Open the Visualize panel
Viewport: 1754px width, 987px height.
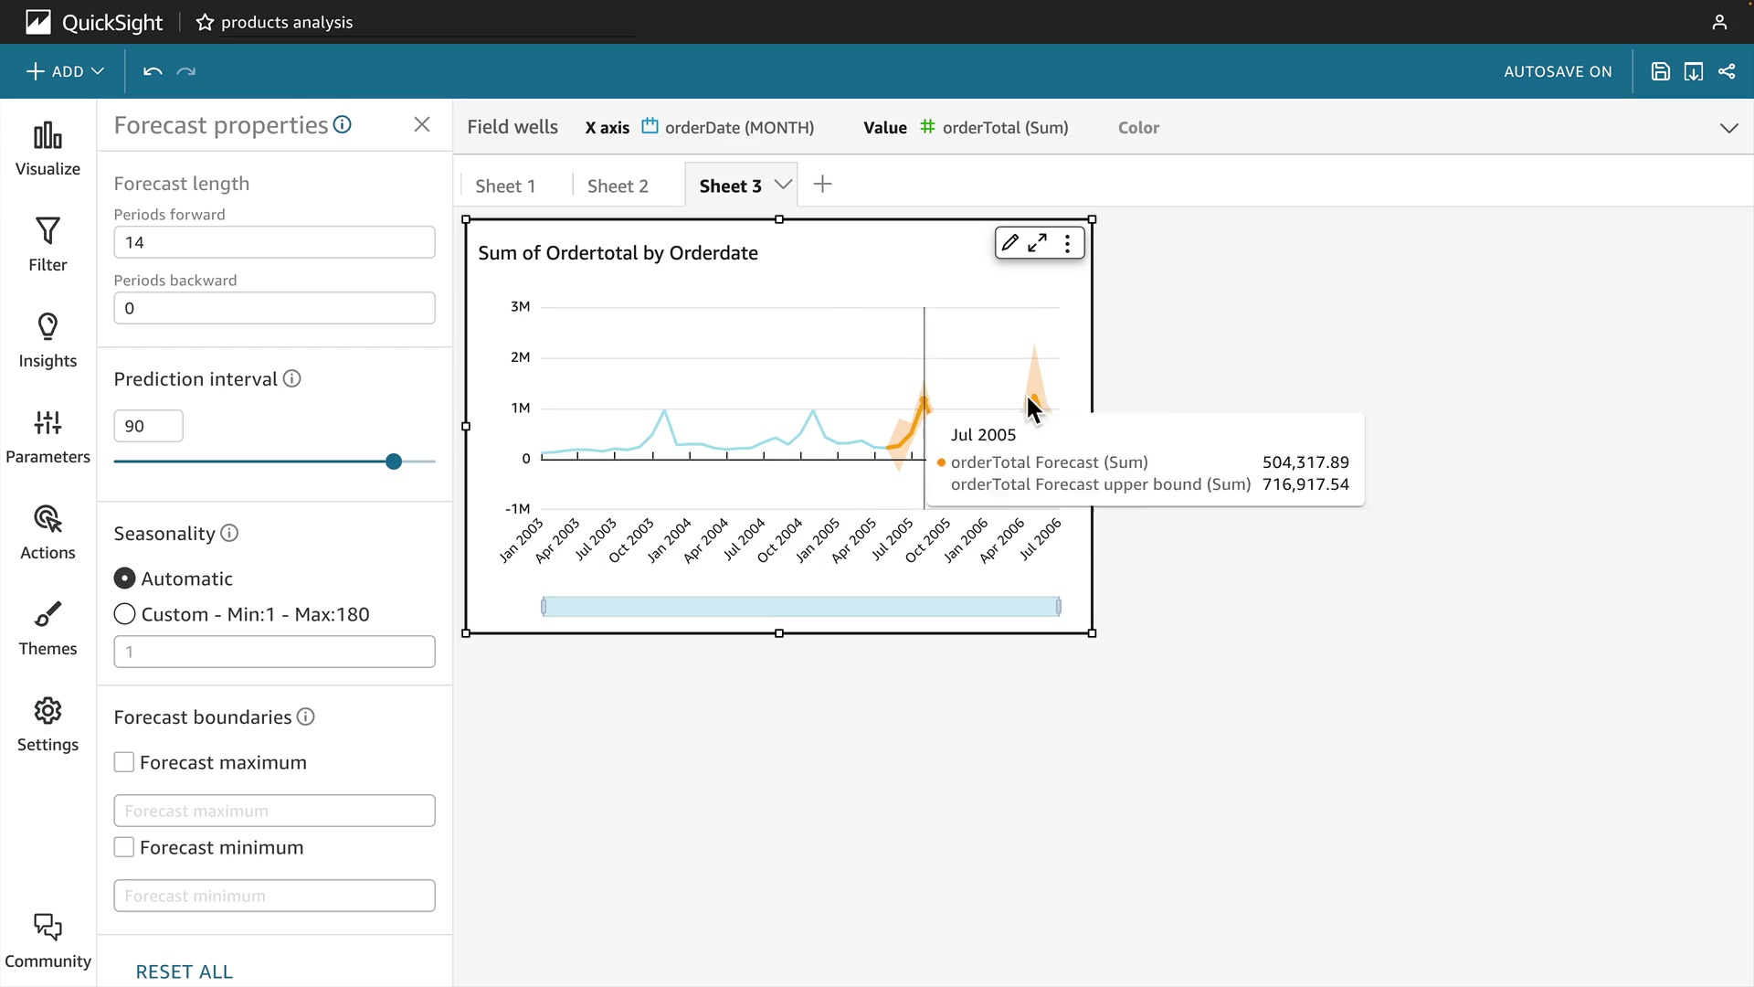48,149
